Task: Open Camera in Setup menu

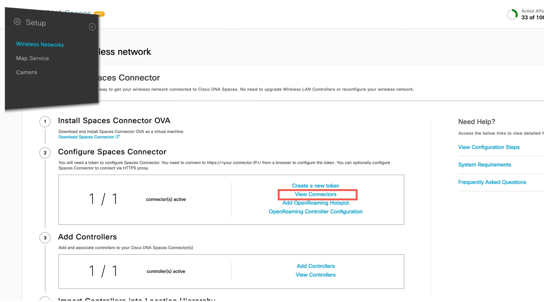Action: click(26, 72)
